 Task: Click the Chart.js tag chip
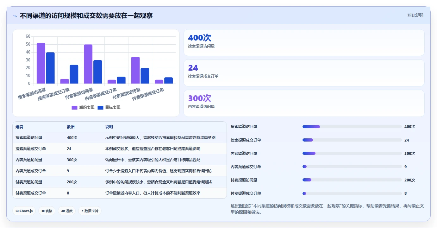click(x=24, y=211)
